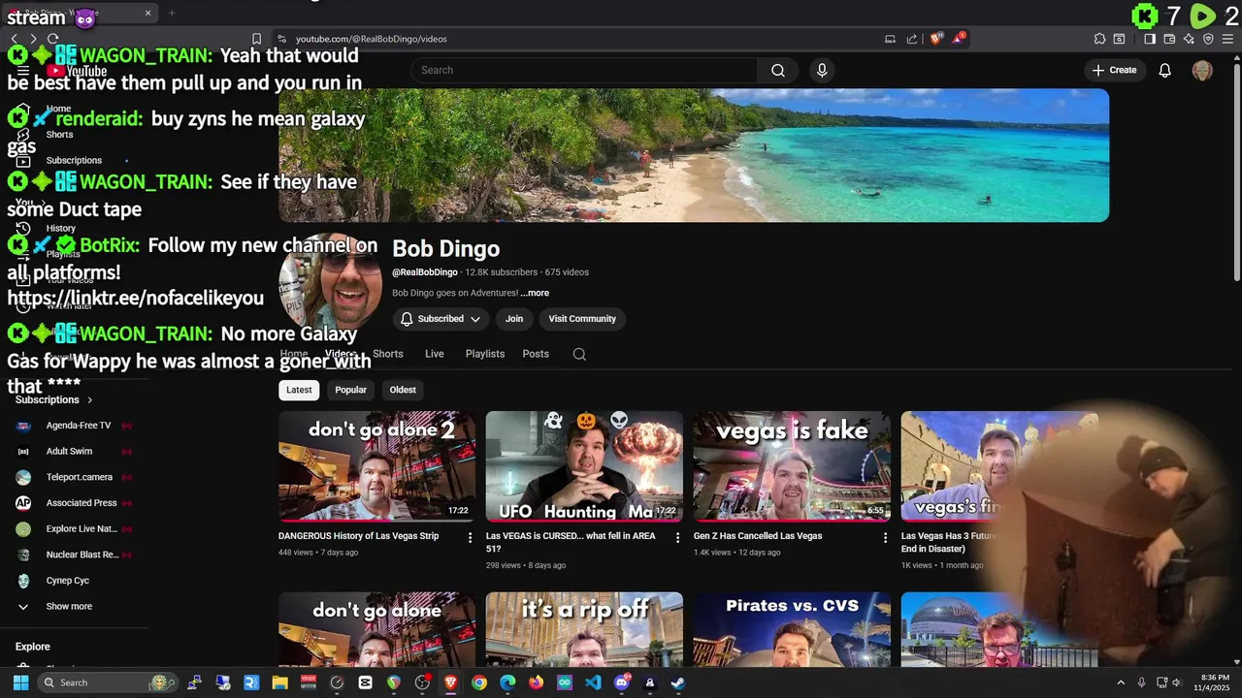The image size is (1242, 698).
Task: Open browser extensions puzzle icon
Action: click(x=1099, y=39)
